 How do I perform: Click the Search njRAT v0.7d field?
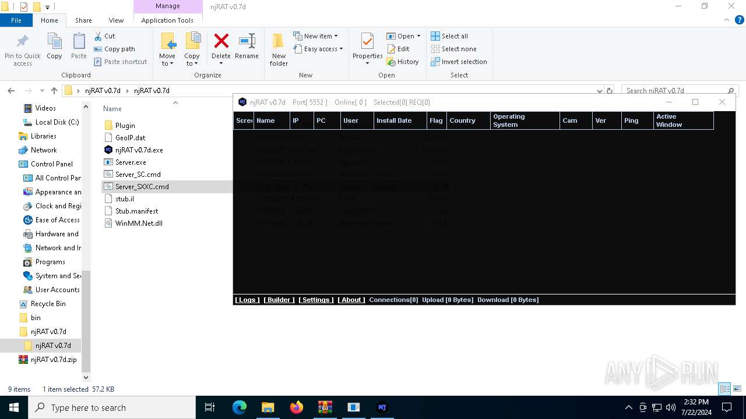coord(679,91)
